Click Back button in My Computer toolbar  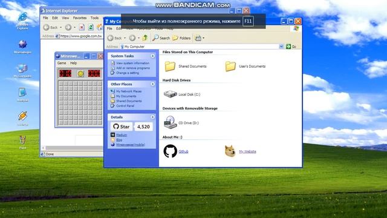click(x=115, y=38)
